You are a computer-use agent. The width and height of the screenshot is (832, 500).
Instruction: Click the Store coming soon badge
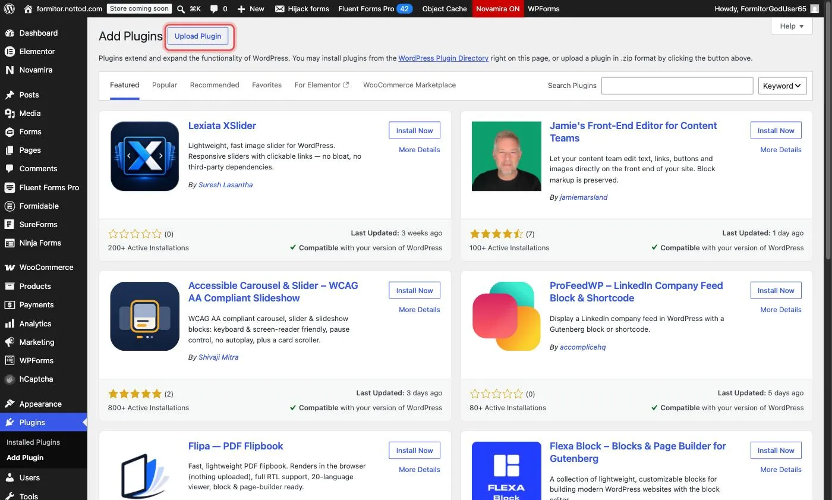point(140,9)
